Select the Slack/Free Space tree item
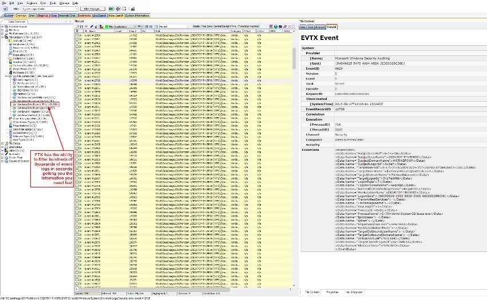Viewport: 487px width, 300px height. click(x=28, y=129)
